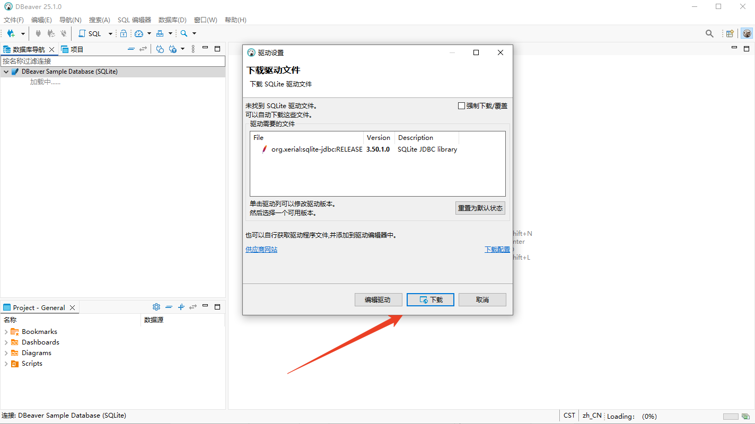Collapse the DBeaver Sample Database node
755x424 pixels.
tap(6, 72)
